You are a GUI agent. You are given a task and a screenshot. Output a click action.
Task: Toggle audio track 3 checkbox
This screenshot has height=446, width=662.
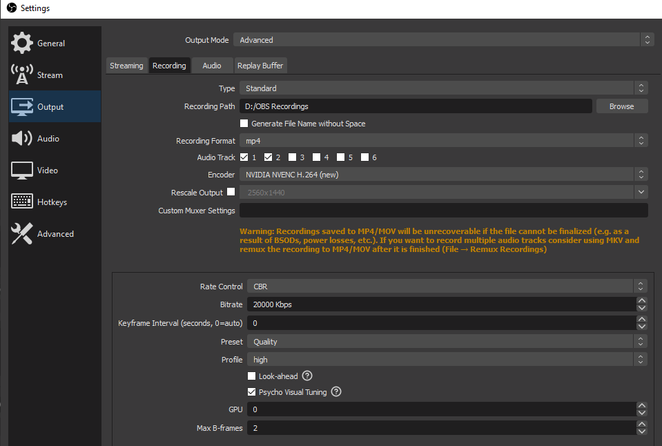pos(292,157)
